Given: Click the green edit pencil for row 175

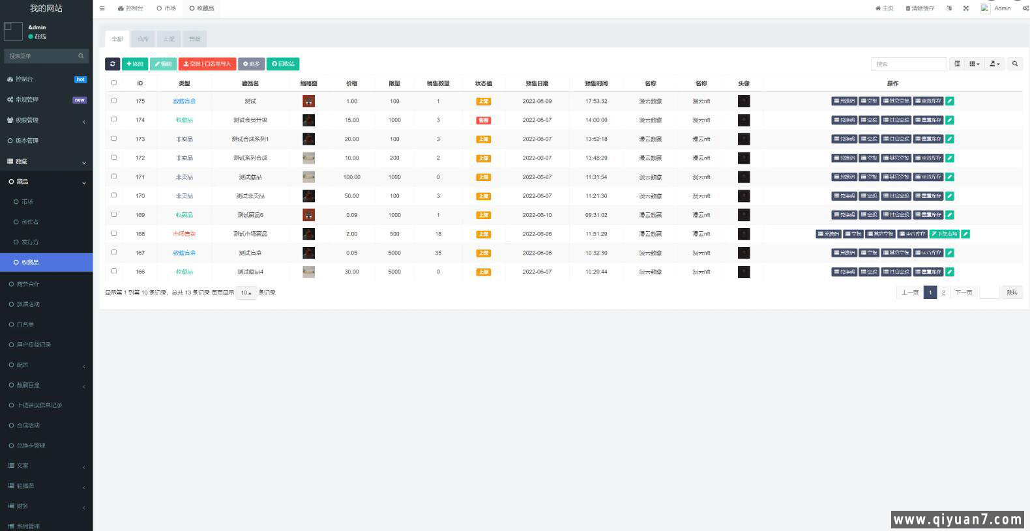Looking at the screenshot, I should [x=950, y=101].
